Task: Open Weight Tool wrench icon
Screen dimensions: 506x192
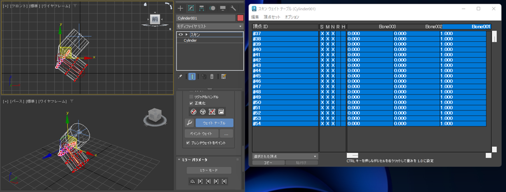Action: pos(189,123)
